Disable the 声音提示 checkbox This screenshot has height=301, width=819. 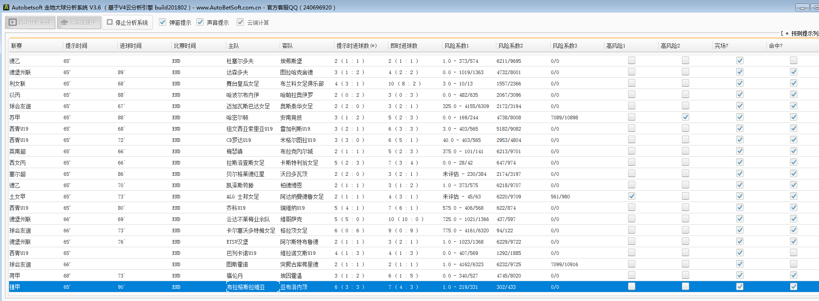(x=200, y=22)
